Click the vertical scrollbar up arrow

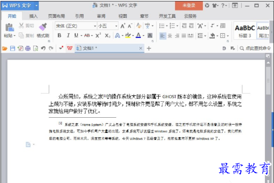[x=268, y=63]
